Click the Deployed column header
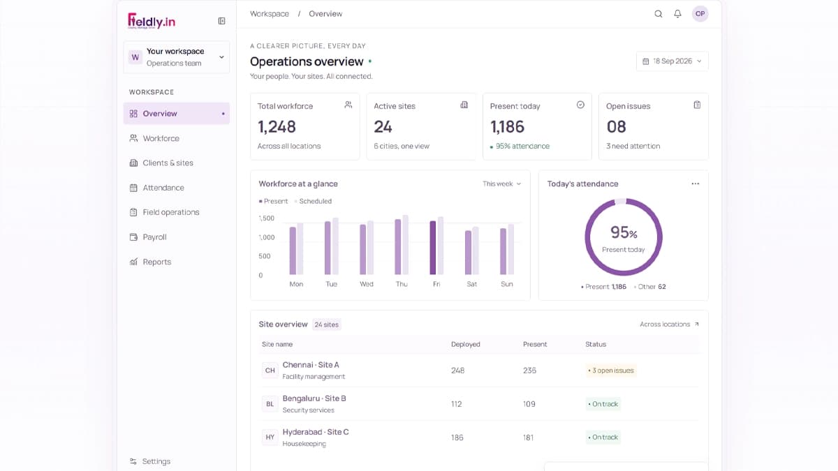Viewport: 838px width, 471px height. 466,344
